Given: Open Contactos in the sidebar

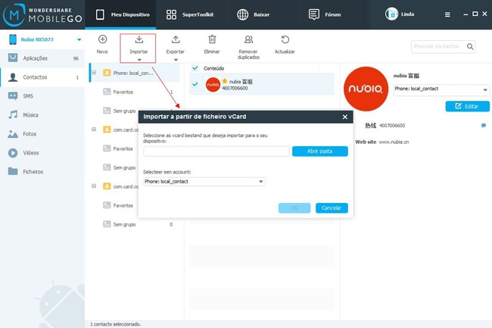Looking at the screenshot, I should (x=42, y=77).
